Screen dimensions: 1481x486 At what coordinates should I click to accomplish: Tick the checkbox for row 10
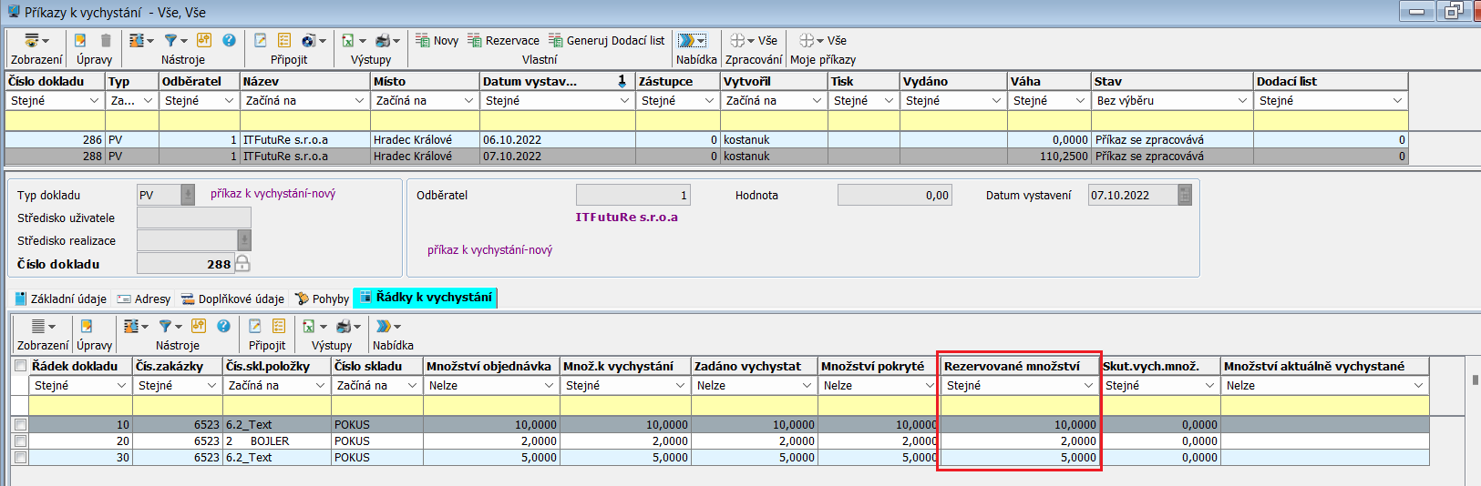coord(20,425)
